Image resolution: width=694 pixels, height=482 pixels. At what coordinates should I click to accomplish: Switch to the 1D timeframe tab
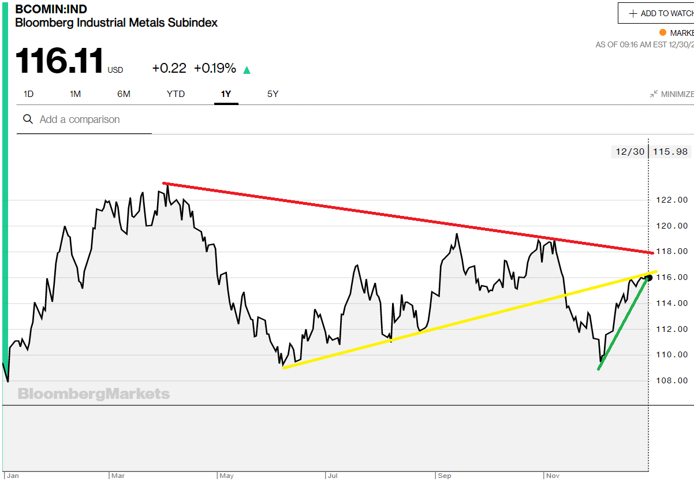(x=28, y=94)
